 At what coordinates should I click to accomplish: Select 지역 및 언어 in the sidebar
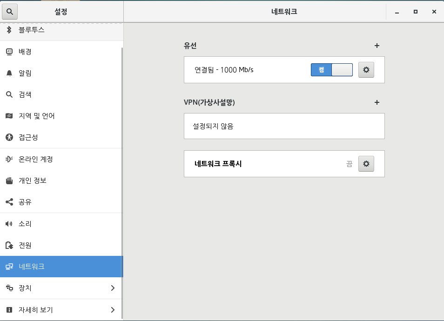pyautogui.click(x=61, y=116)
